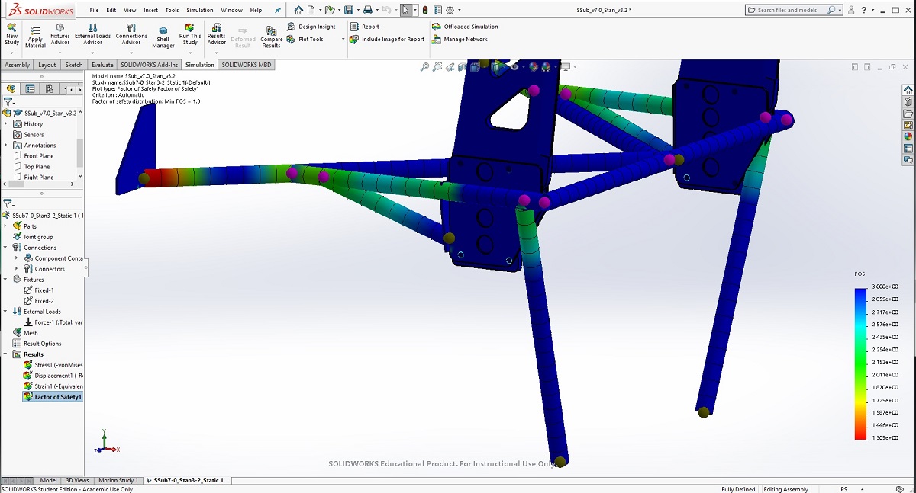Collapse the Results folder

(6, 354)
